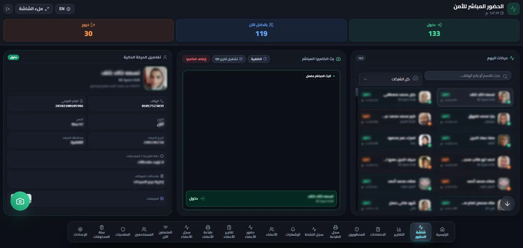Click national ID 28502100105986

(69, 106)
